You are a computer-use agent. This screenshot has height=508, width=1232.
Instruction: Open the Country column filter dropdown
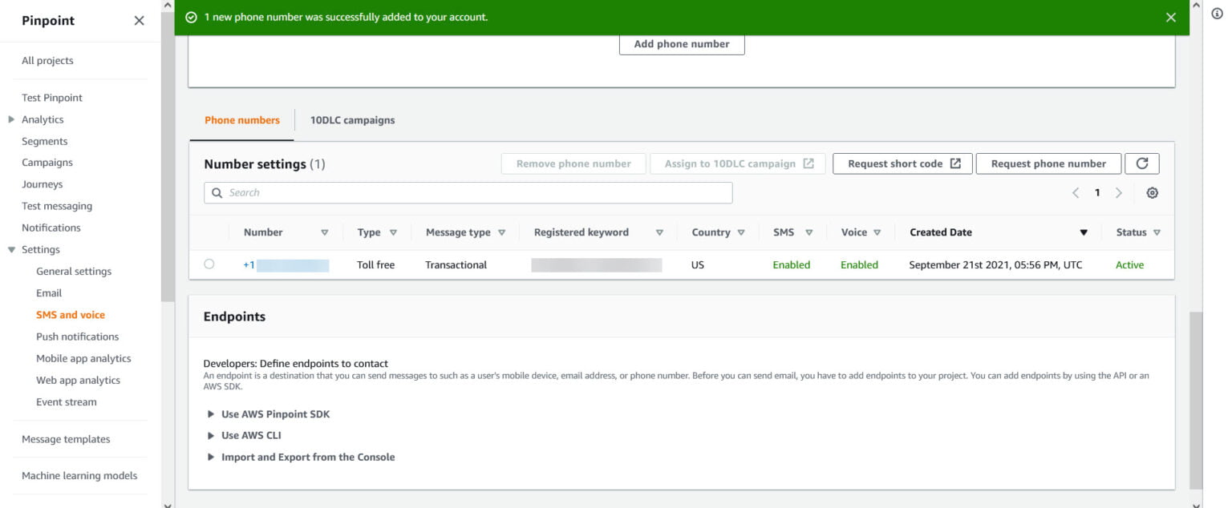click(x=740, y=232)
